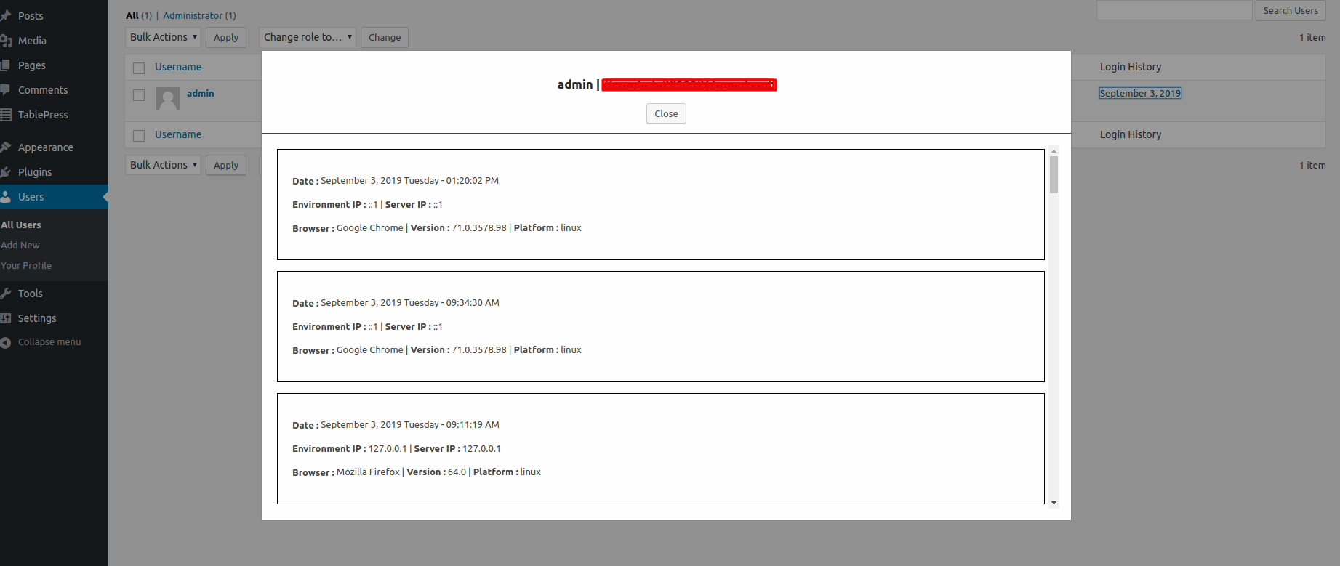Image resolution: width=1340 pixels, height=566 pixels.
Task: Tick the select-all checkbox in the footer row
Action: point(139,135)
